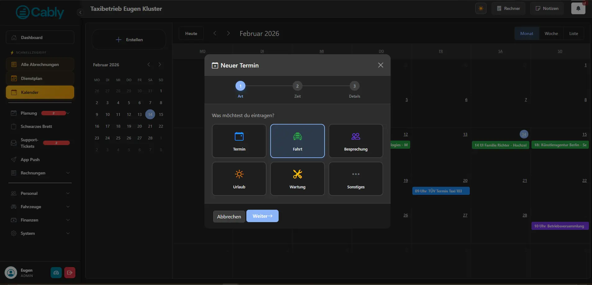This screenshot has height=285, width=592.
Task: Select highlighted day 14 in mini calendar
Action: coord(150,114)
